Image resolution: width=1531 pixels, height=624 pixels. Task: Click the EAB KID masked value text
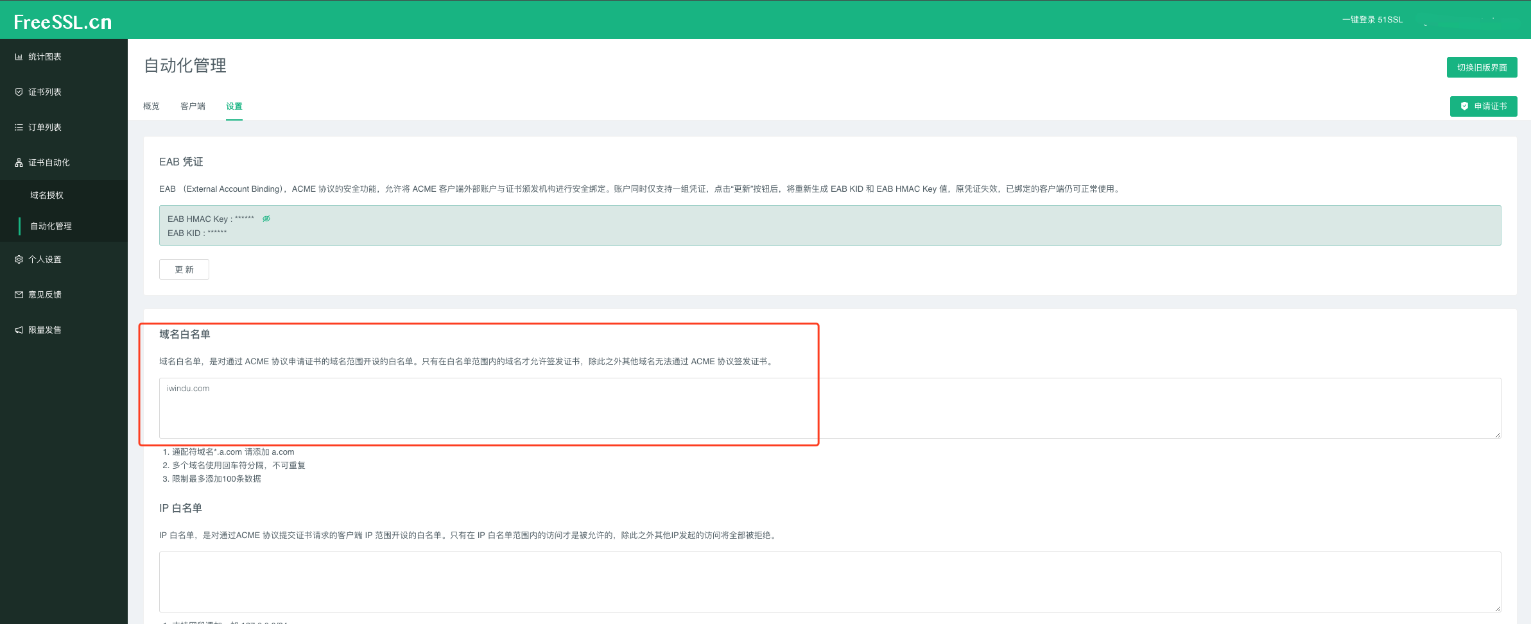click(217, 233)
